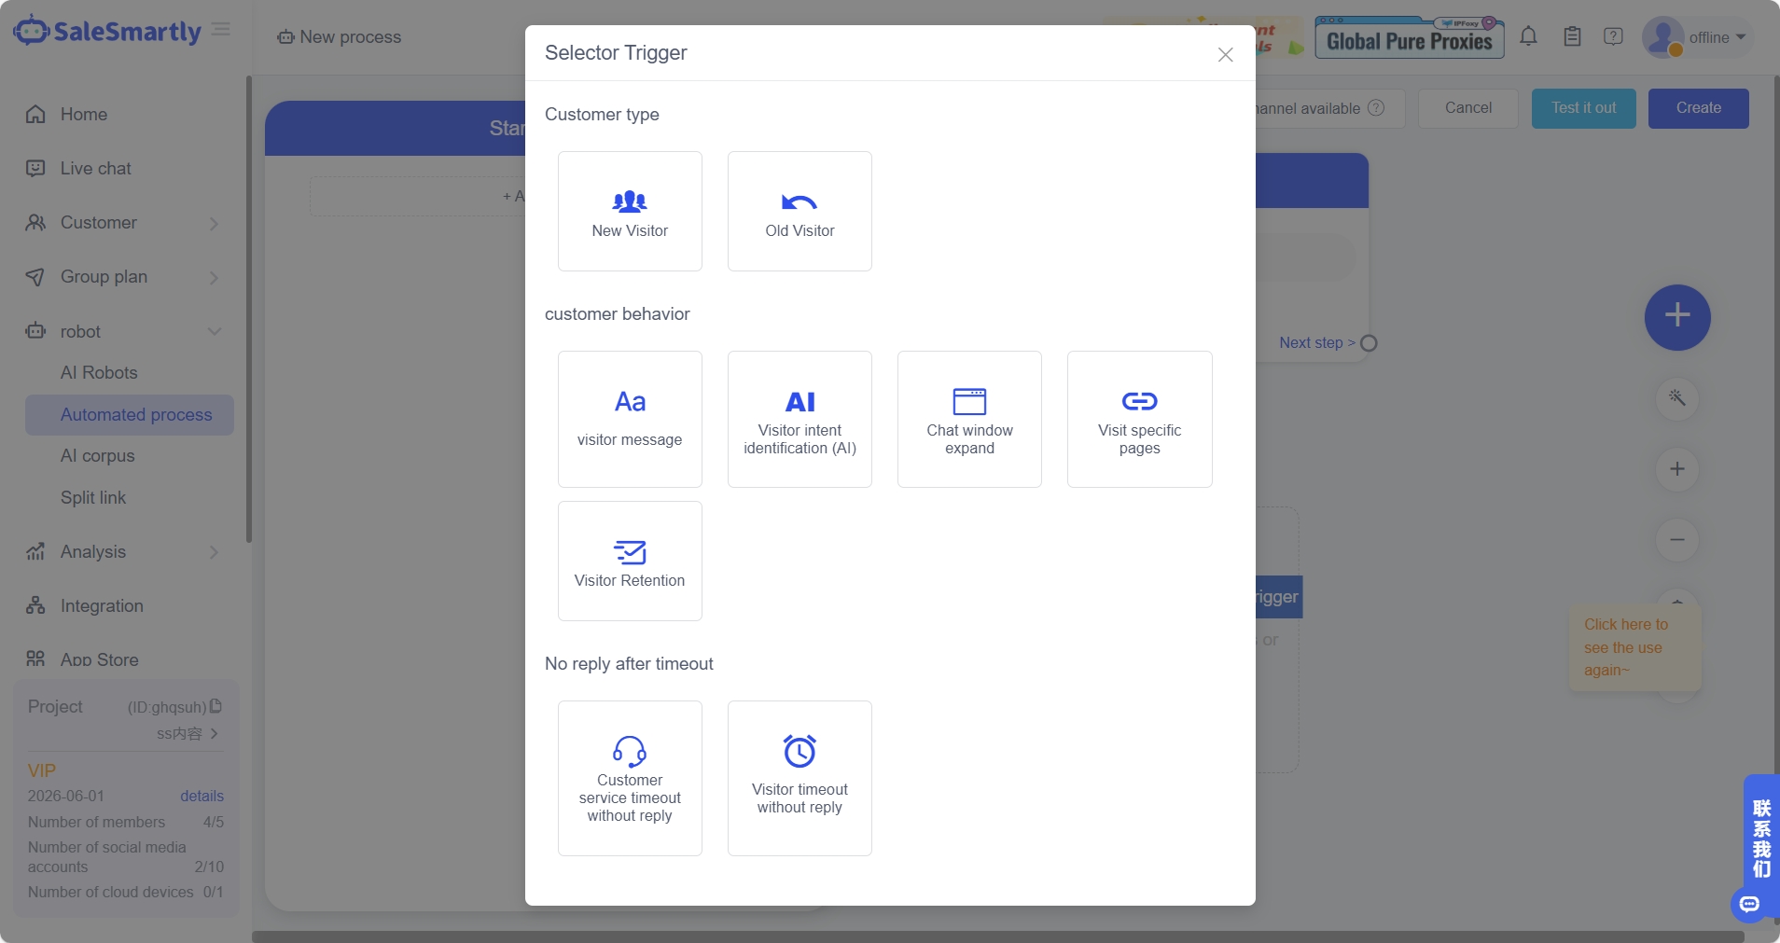Open the Live chat menu item
The height and width of the screenshot is (943, 1780).
click(95, 169)
